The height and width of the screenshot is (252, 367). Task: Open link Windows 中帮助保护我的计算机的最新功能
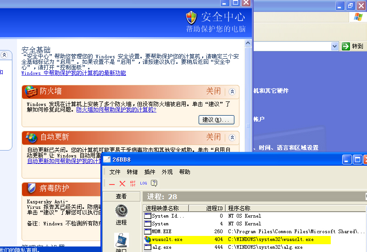point(74,73)
